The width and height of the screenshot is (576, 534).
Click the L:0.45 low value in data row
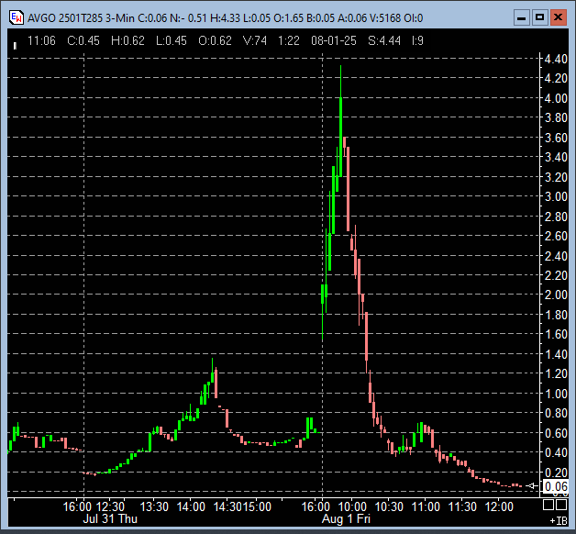click(x=172, y=40)
